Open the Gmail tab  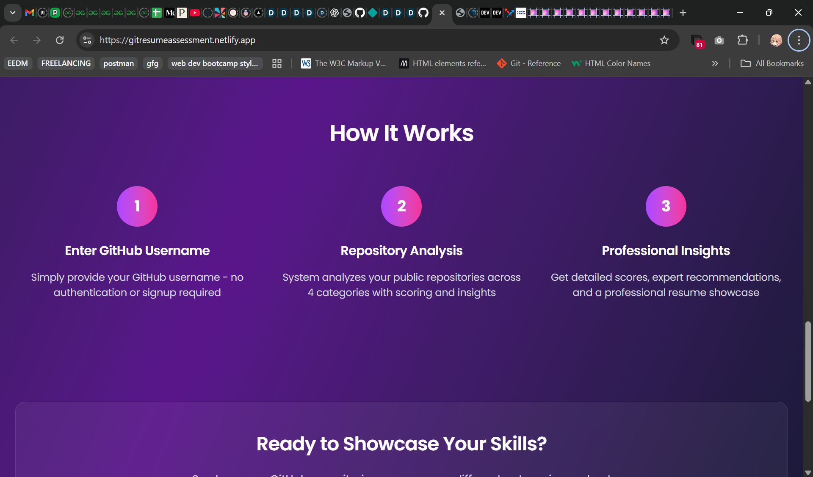(30, 13)
